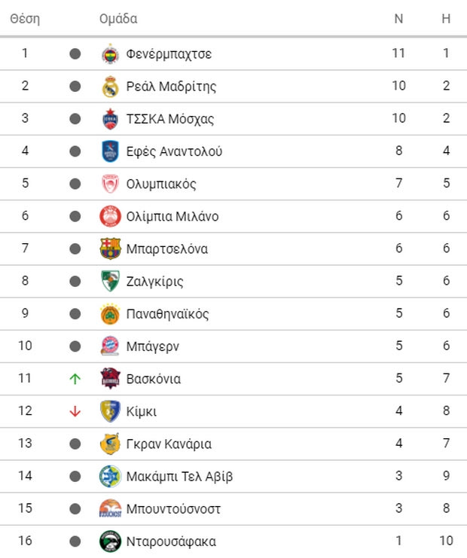Click the green up arrow for Βασκόνια
This screenshot has width=467, height=558.
[75, 379]
